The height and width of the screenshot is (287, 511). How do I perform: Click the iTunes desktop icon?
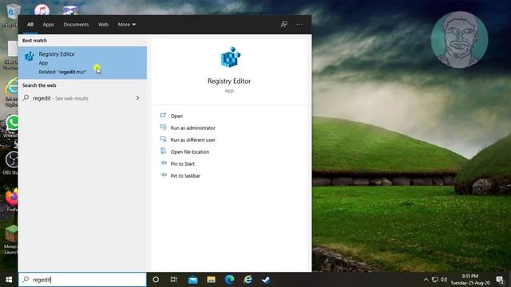tap(42, 10)
